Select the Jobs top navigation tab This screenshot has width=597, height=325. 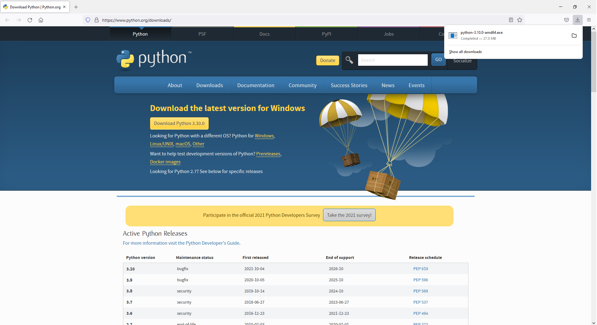click(389, 34)
